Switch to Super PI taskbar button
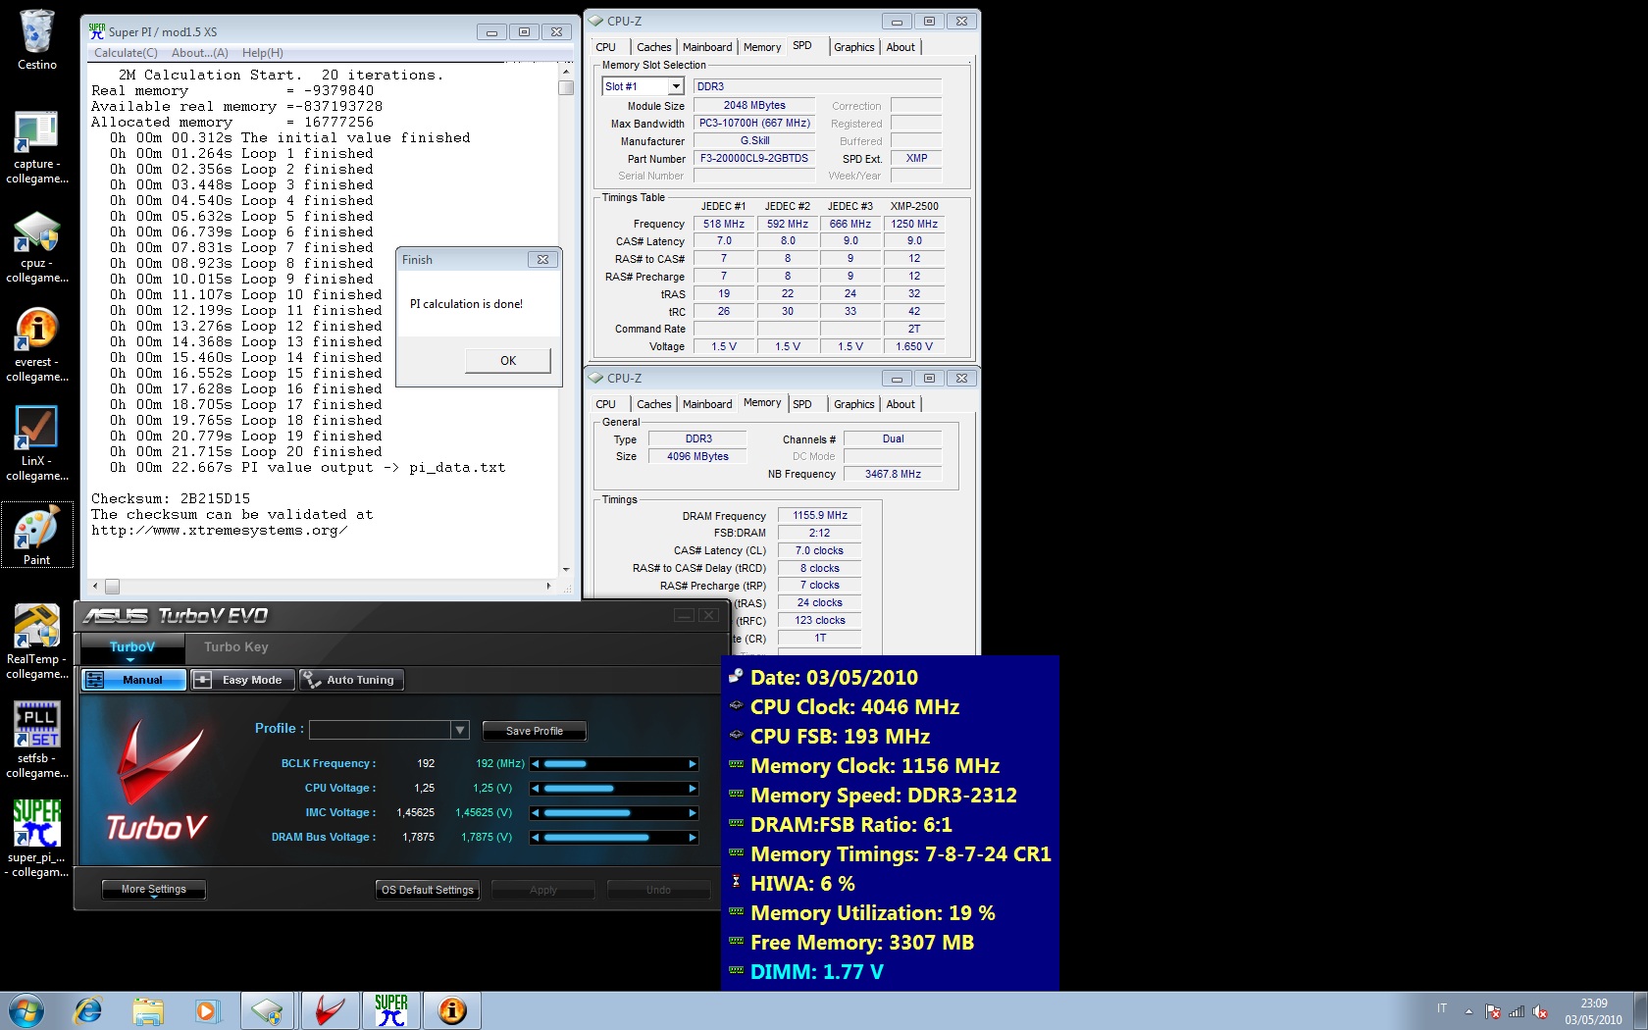This screenshot has height=1030, width=1648. [391, 1010]
